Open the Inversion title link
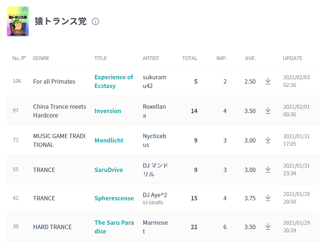321x244 pixels. tap(108, 111)
